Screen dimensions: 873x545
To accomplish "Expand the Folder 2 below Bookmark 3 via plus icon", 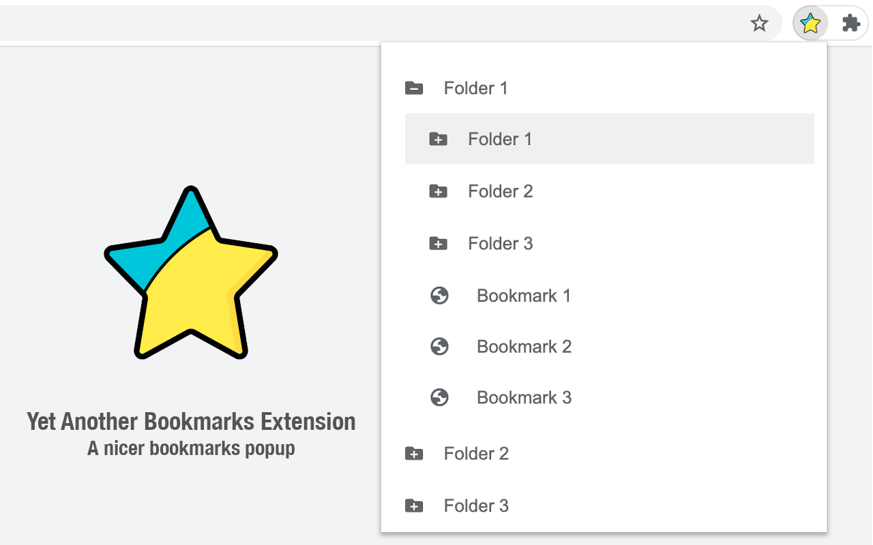I will click(x=414, y=454).
